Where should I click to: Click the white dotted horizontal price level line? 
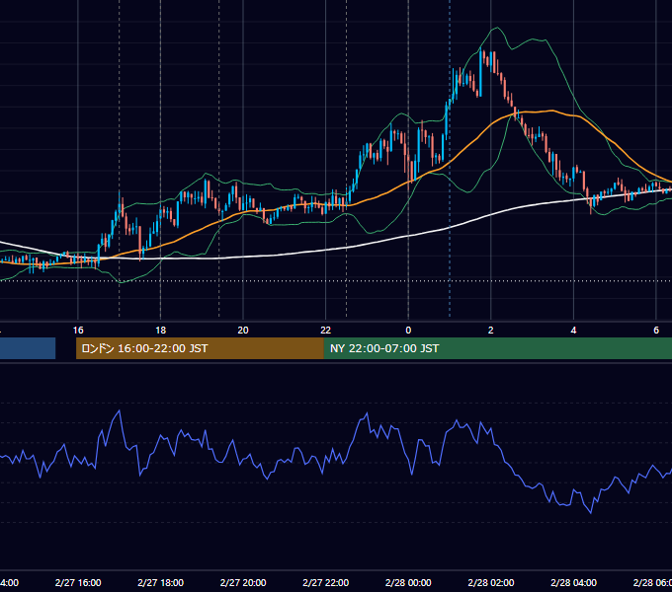click(x=336, y=281)
